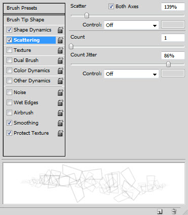The image size is (188, 215).
Task: Select the Brush Presets section
Action: pos(34,8)
